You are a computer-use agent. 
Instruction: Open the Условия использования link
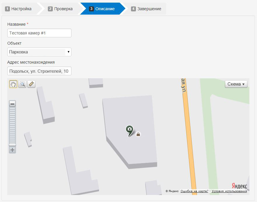pos(229,191)
